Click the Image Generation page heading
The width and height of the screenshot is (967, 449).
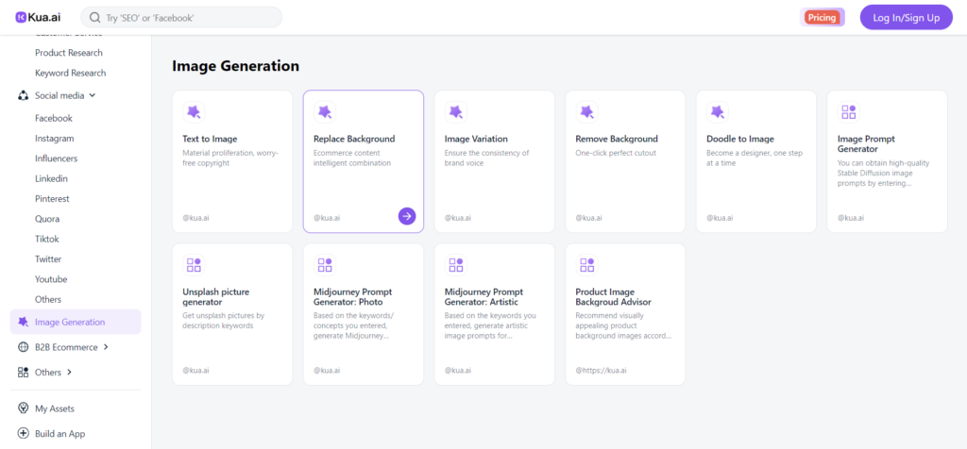tap(235, 66)
